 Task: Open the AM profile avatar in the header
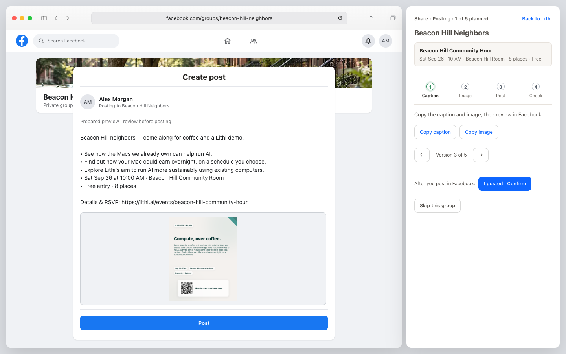(386, 41)
